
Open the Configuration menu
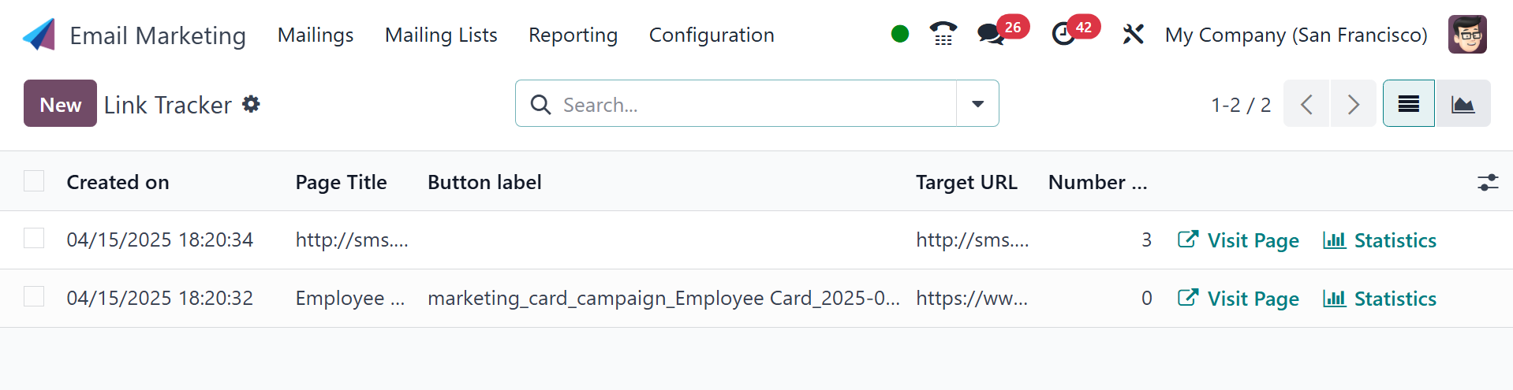(x=711, y=35)
